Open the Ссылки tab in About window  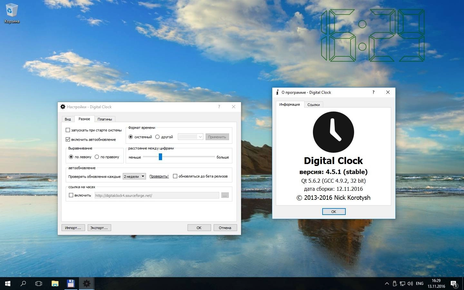tap(314, 105)
